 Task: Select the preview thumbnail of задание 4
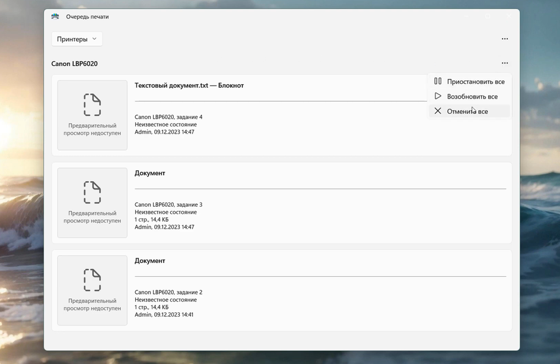coord(92,115)
